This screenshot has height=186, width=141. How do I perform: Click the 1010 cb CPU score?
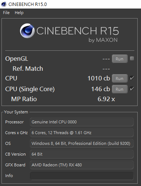tap(99, 78)
